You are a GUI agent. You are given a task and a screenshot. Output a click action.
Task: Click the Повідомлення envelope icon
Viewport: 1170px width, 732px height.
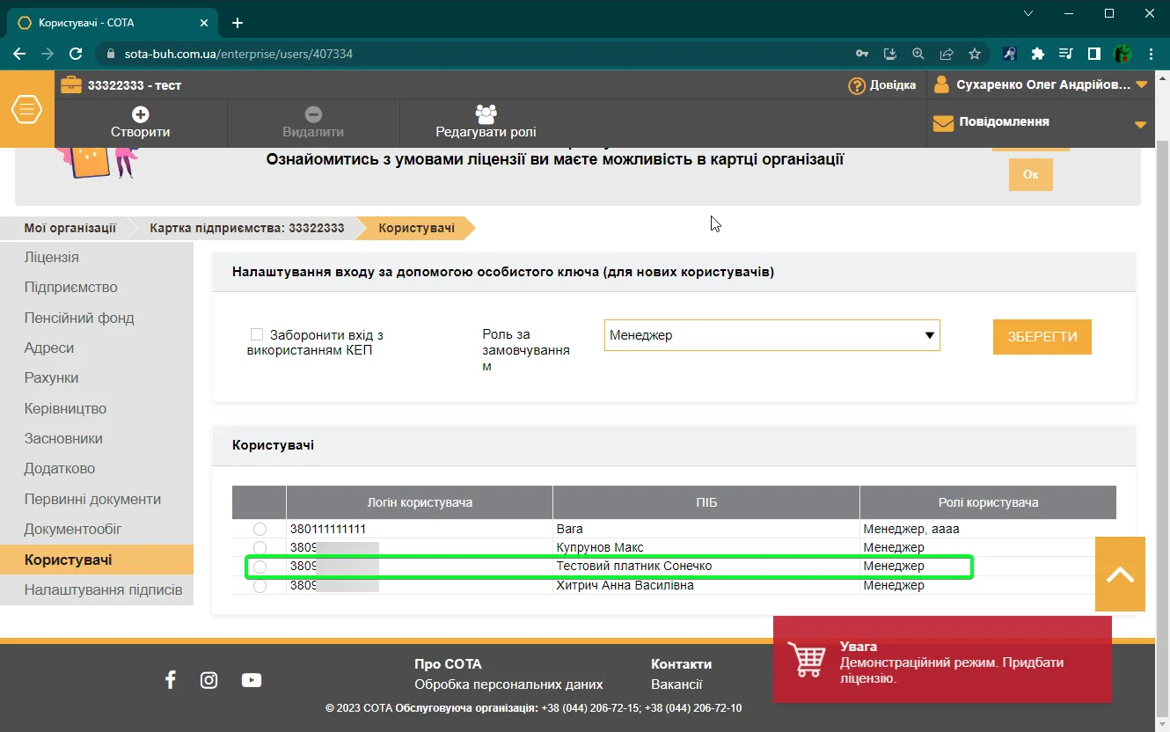[943, 123]
